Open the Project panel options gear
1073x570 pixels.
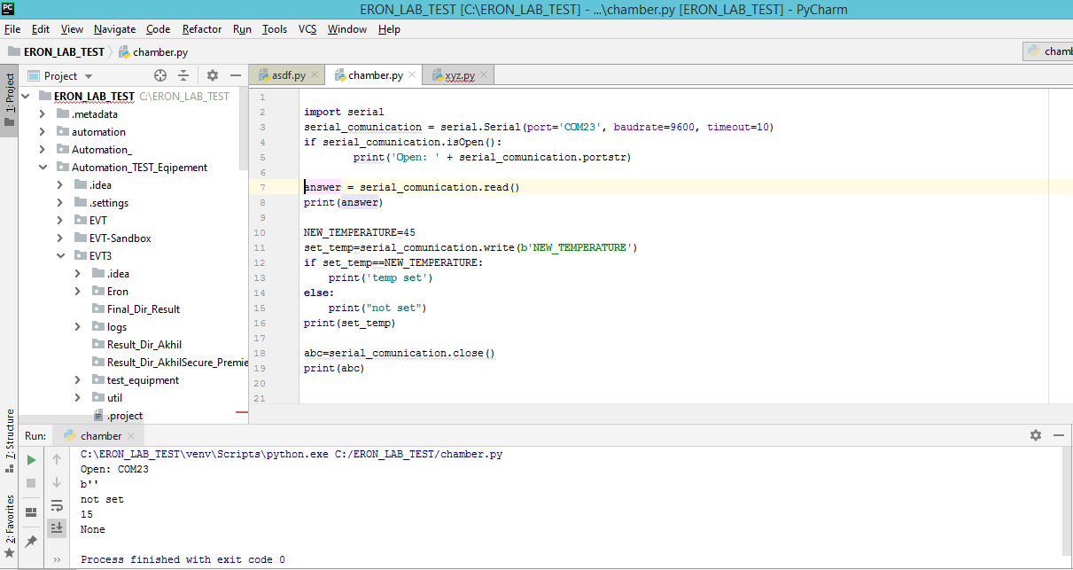(212, 75)
